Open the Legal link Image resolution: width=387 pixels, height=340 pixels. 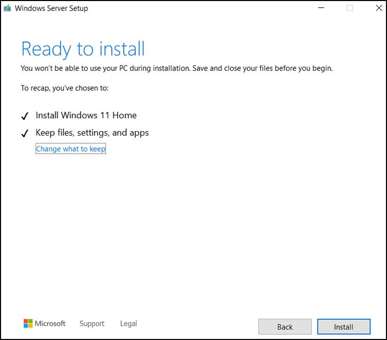click(128, 323)
